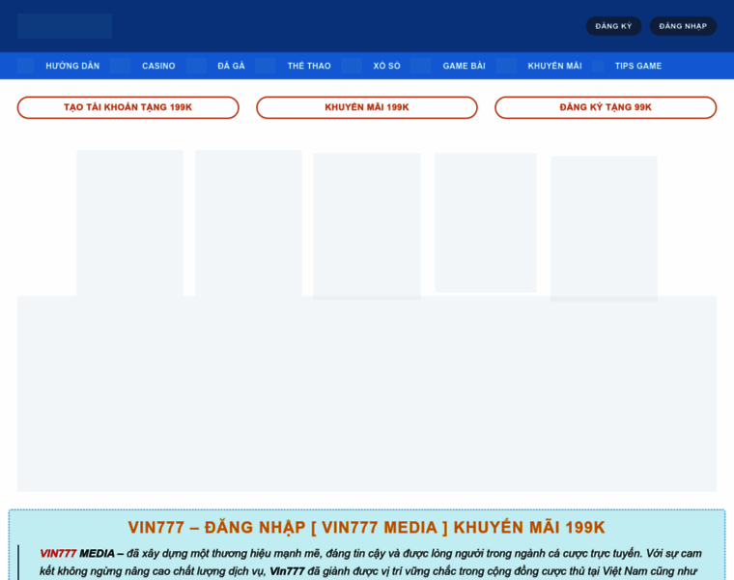Click the icon placeholder before ĐÁ GÀ
The image size is (734, 580).
pyautogui.click(x=196, y=66)
